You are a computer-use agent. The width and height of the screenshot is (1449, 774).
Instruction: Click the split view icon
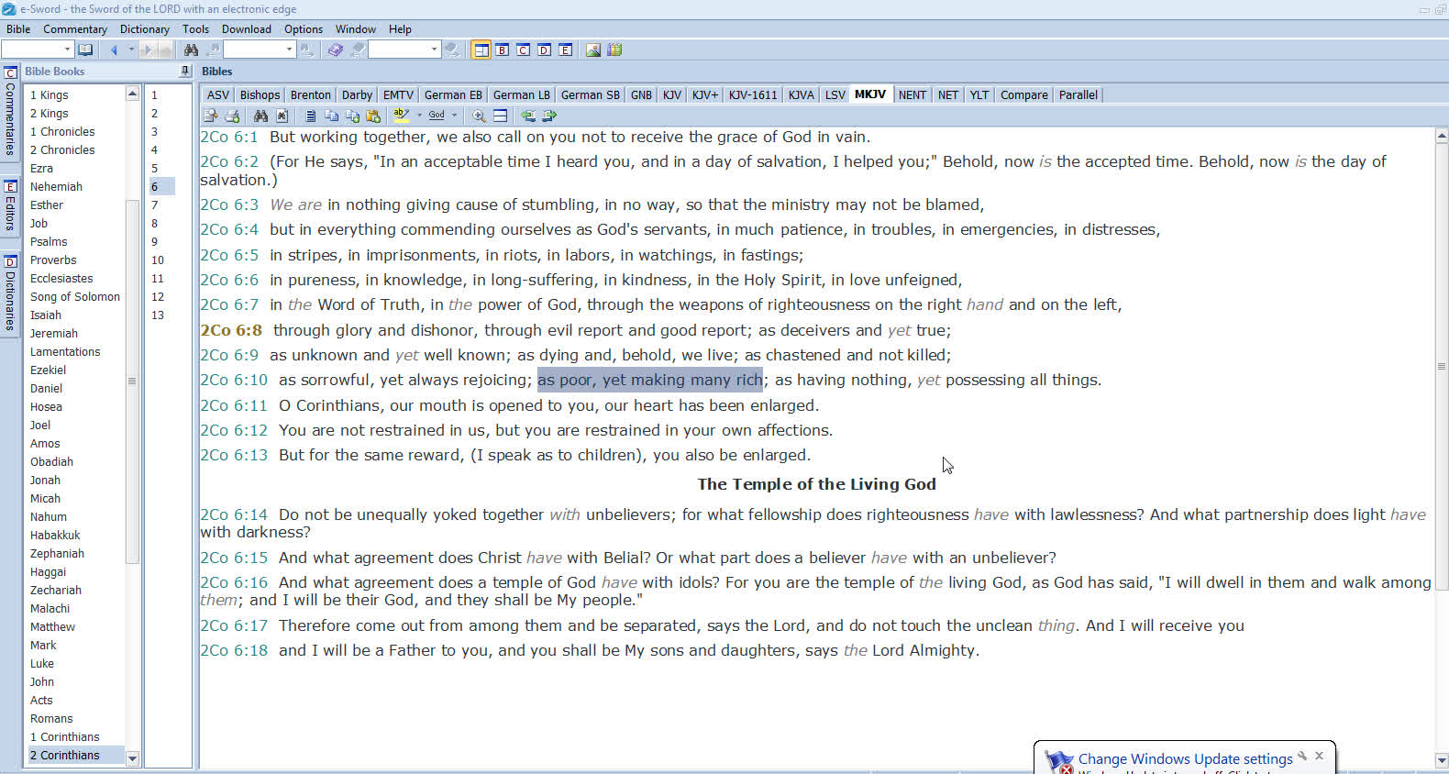pos(500,116)
